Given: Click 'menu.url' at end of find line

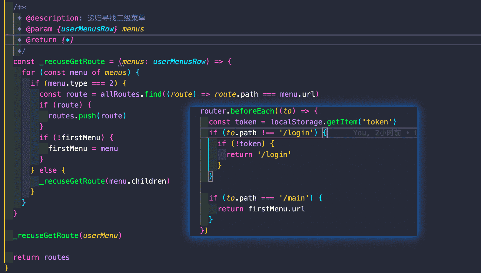Looking at the screenshot, I should (297, 94).
